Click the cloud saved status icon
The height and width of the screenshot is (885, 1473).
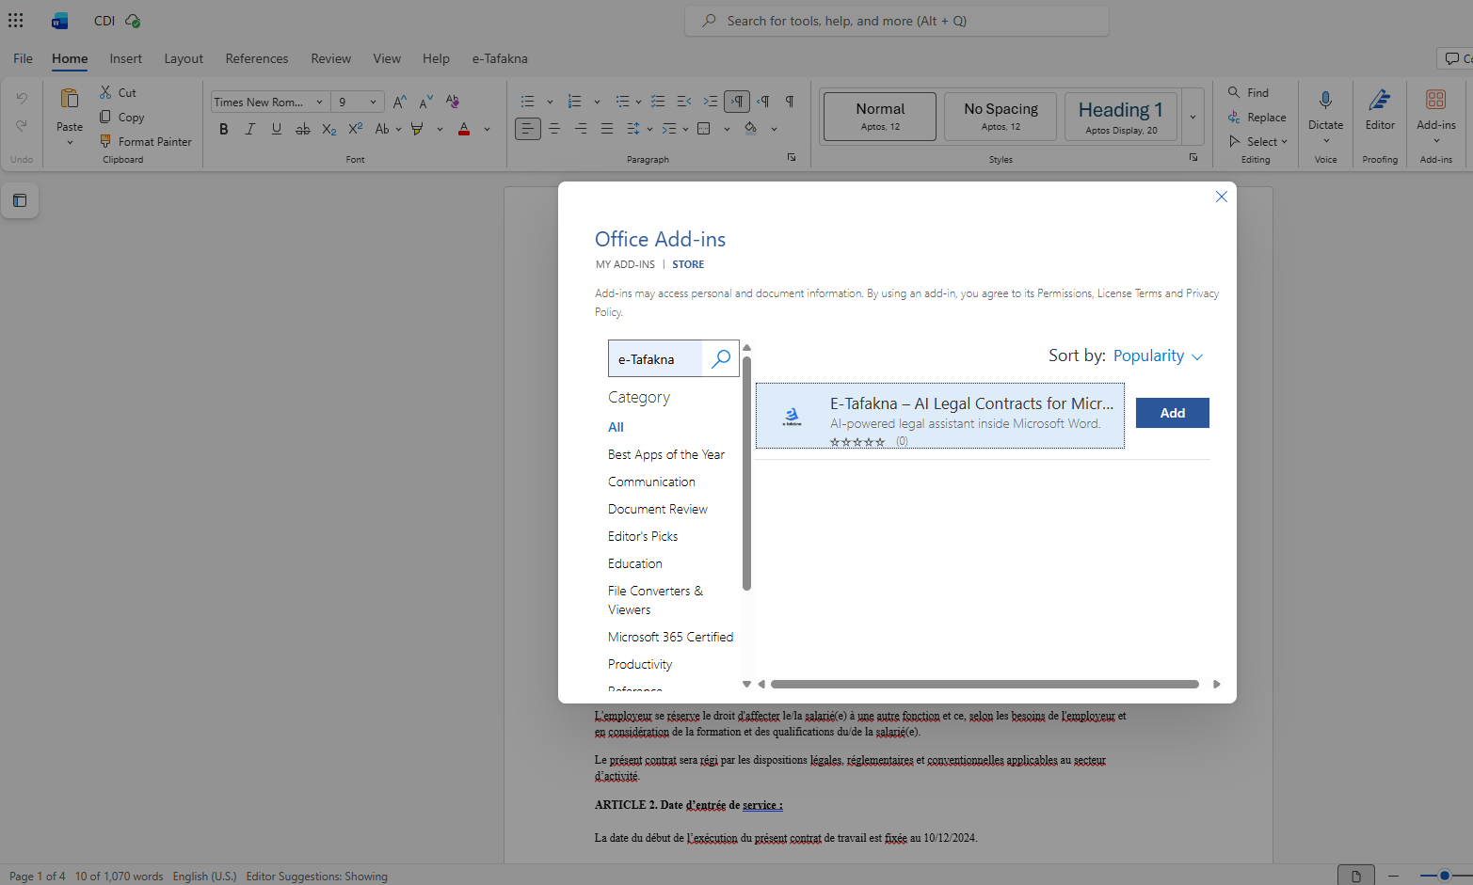click(133, 21)
